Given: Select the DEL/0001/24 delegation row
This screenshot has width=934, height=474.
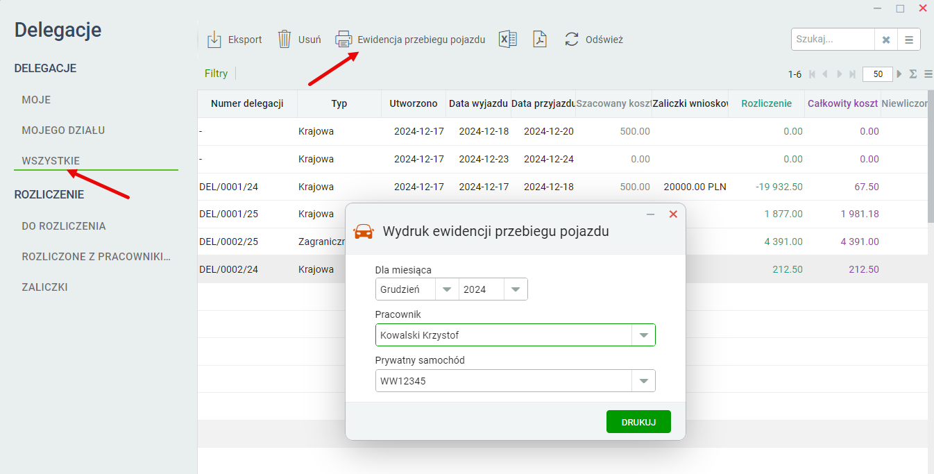Looking at the screenshot, I should pyautogui.click(x=562, y=187).
